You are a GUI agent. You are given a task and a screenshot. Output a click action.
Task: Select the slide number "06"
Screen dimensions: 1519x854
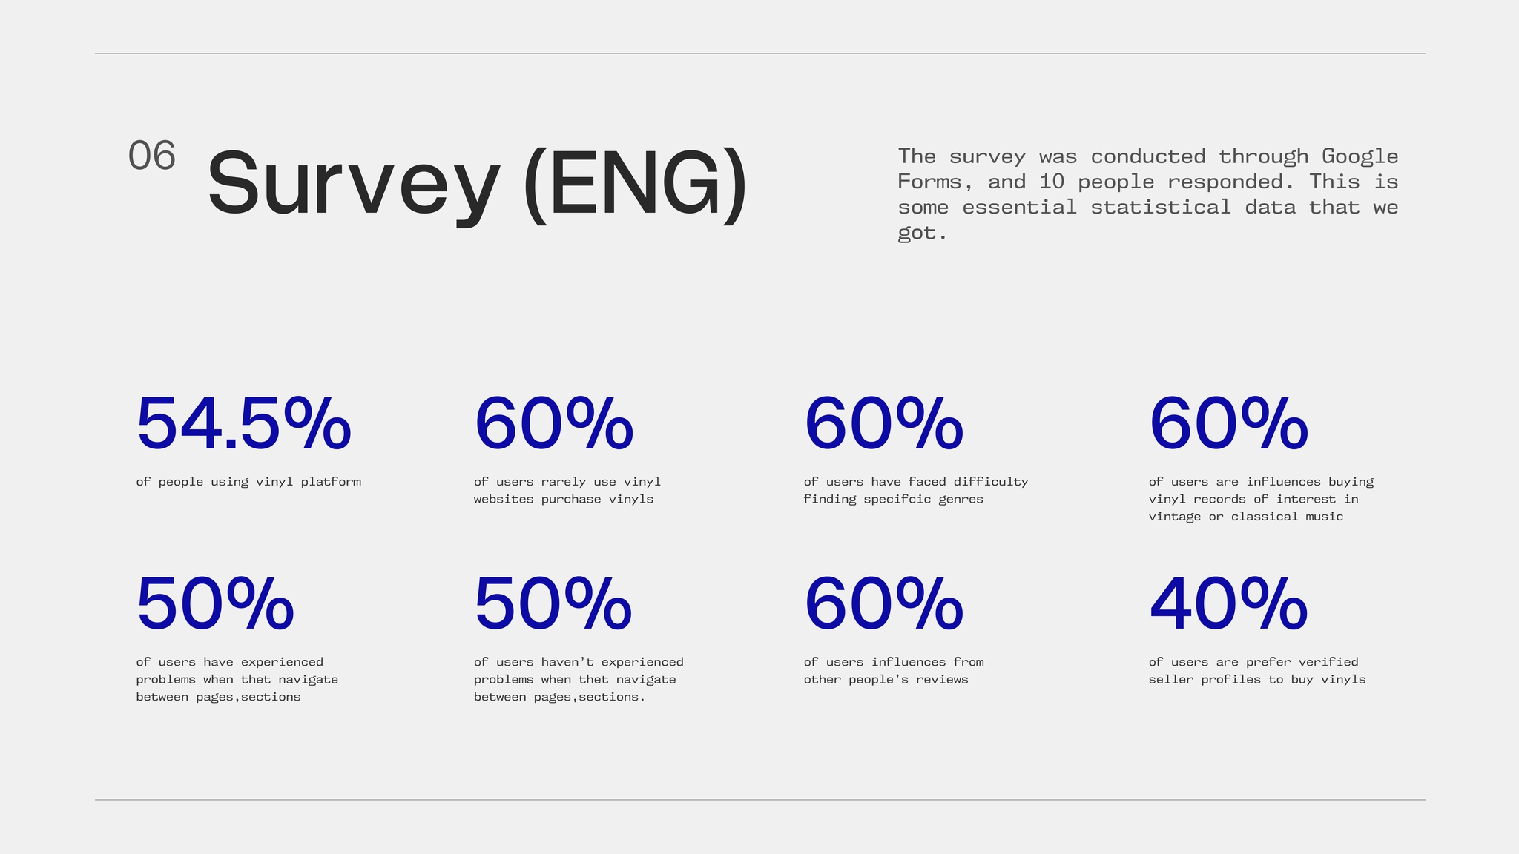click(x=152, y=156)
